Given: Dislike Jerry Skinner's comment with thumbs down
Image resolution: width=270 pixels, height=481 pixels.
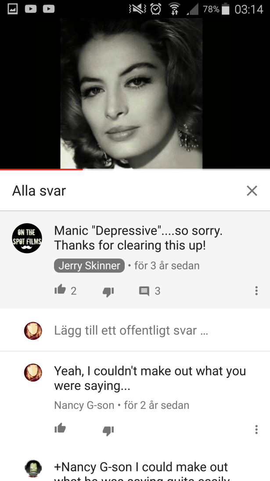Looking at the screenshot, I should point(108,292).
